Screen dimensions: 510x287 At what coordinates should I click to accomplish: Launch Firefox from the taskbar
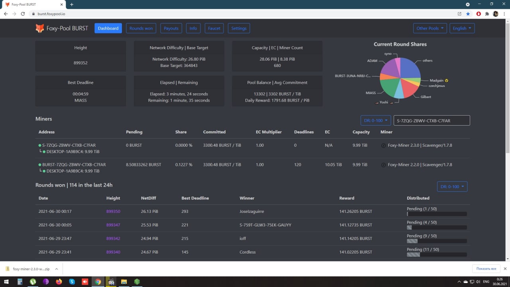pos(59,281)
